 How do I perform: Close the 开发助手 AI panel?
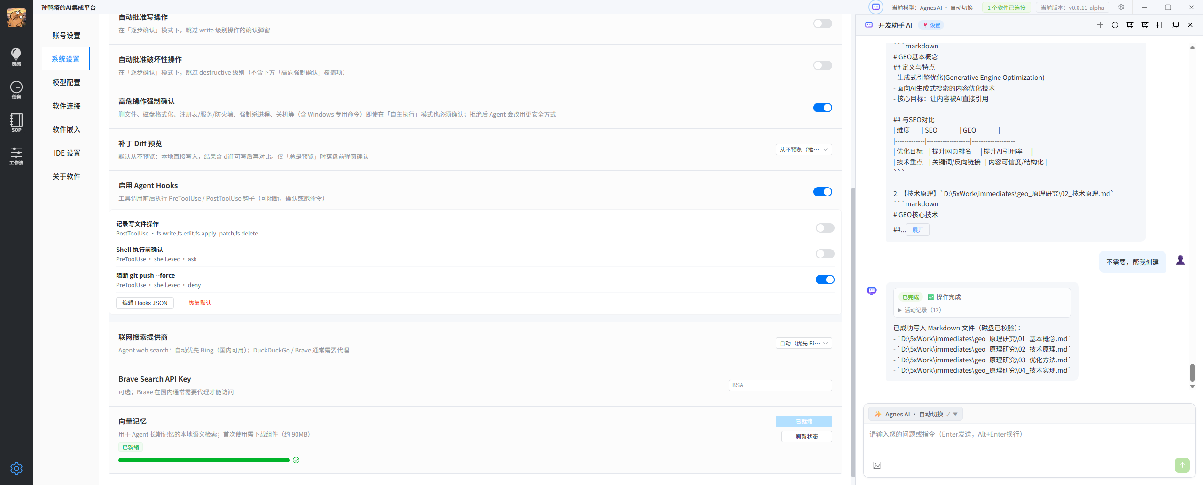click(x=1190, y=25)
